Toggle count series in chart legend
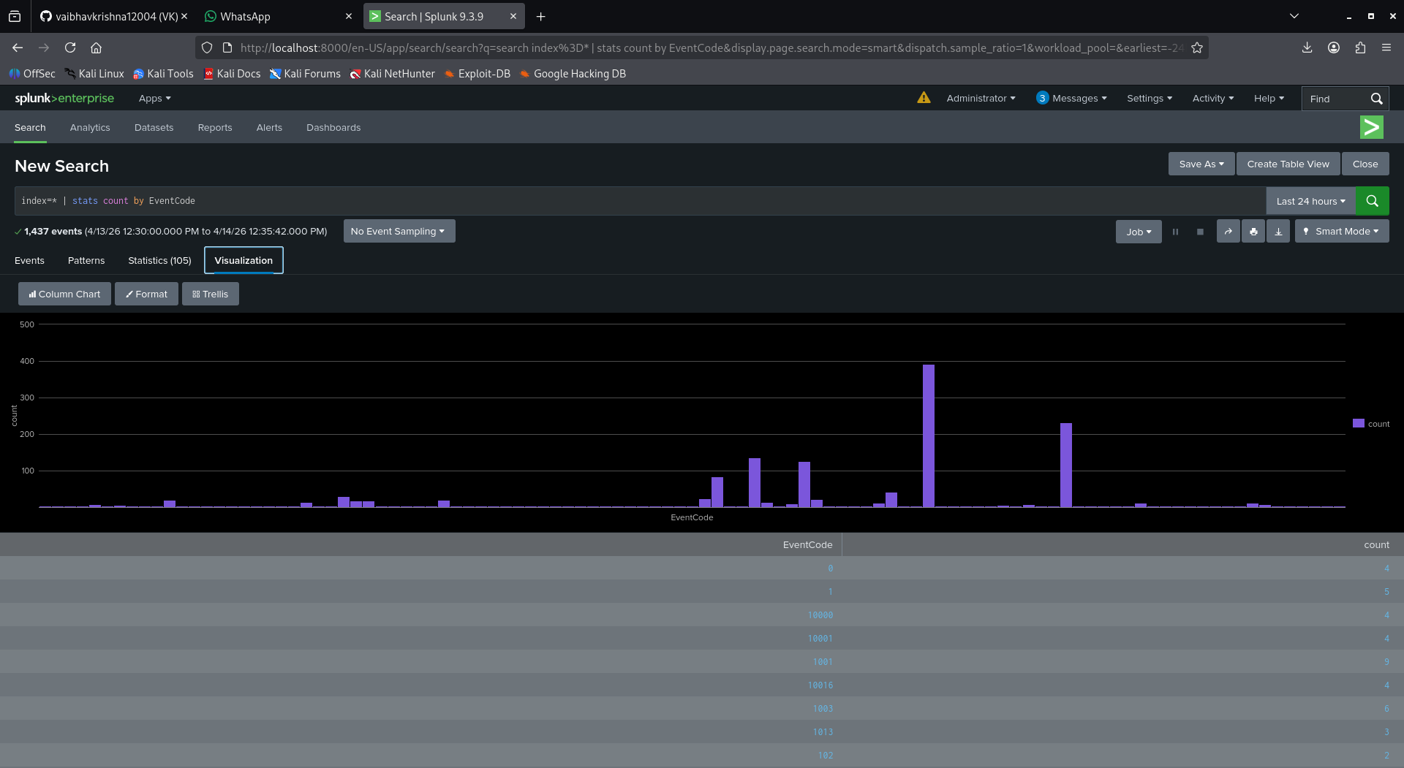 point(1371,424)
